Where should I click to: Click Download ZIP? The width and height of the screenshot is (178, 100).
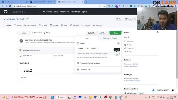[x=85, y=70]
